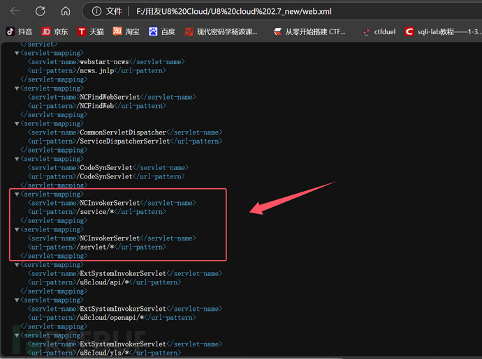Image resolution: width=482 pixels, height=359 pixels.
Task: Click ExtSystemInvokerServlet name above /u8cloud/api/*
Action: [123, 273]
